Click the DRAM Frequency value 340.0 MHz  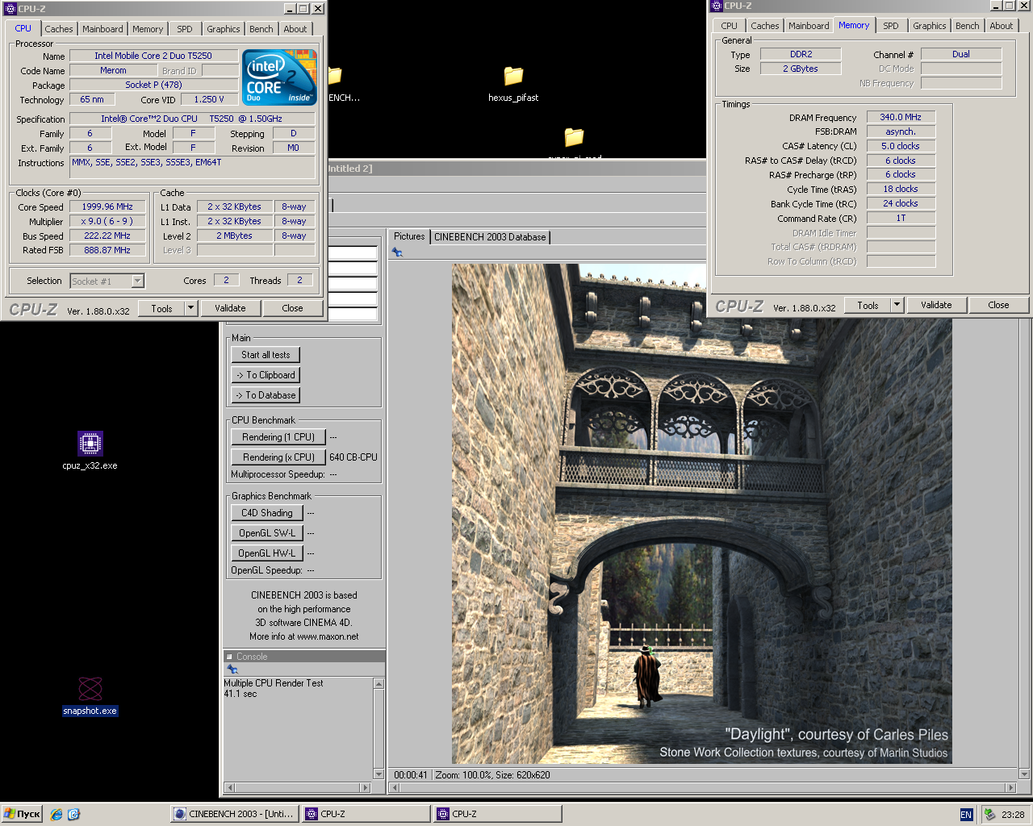[x=901, y=117]
